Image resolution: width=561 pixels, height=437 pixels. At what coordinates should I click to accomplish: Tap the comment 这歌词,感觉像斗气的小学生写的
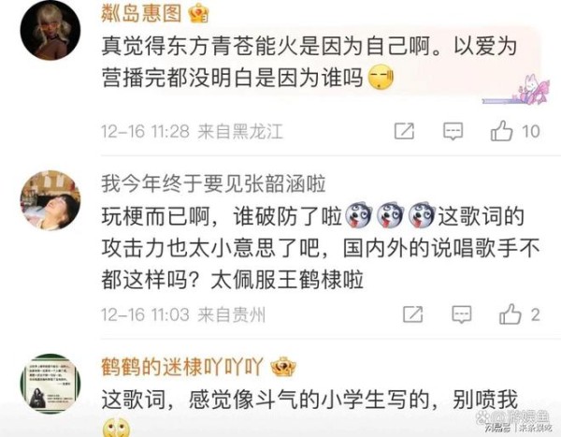[x=309, y=400]
